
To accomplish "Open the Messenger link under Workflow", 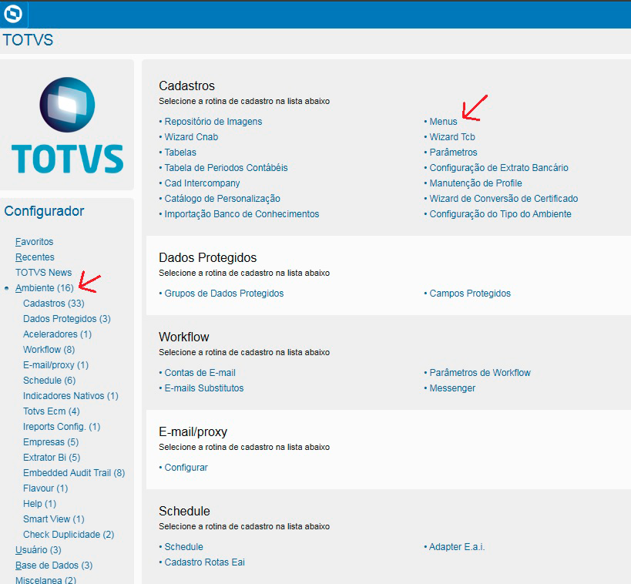I will coord(452,388).
